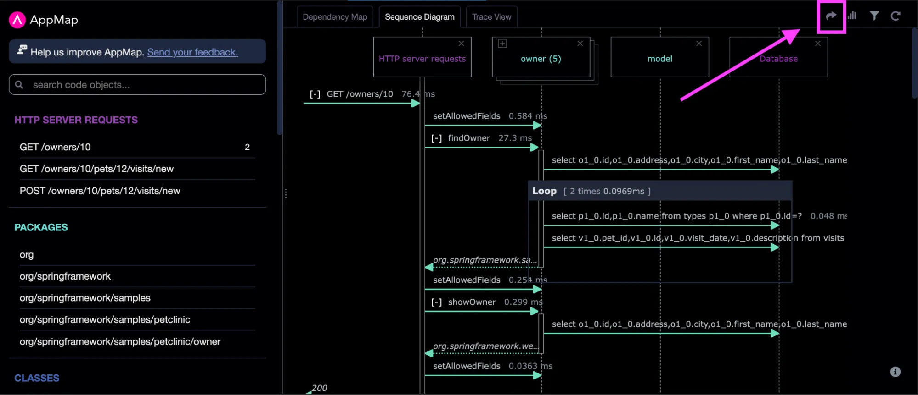Click the sidebar splitter drag handle
This screenshot has height=395, width=918.
[x=286, y=193]
